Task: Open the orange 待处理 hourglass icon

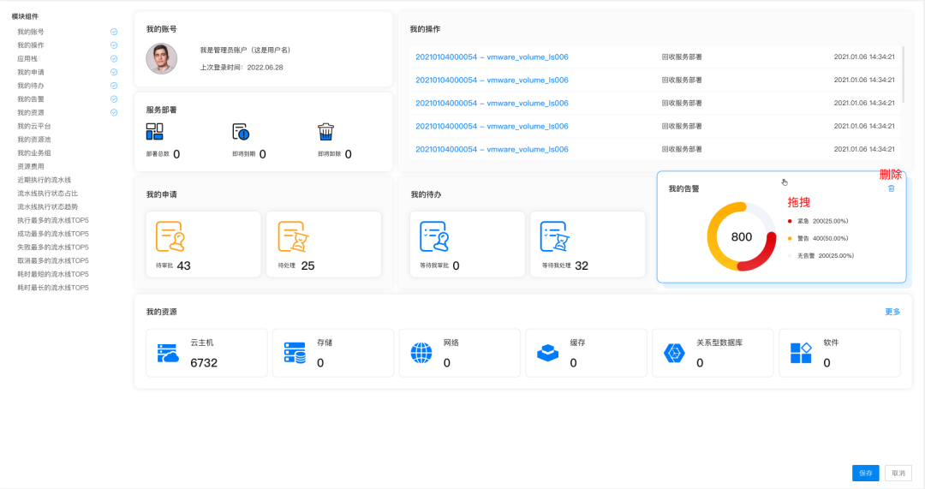Action: click(x=293, y=236)
